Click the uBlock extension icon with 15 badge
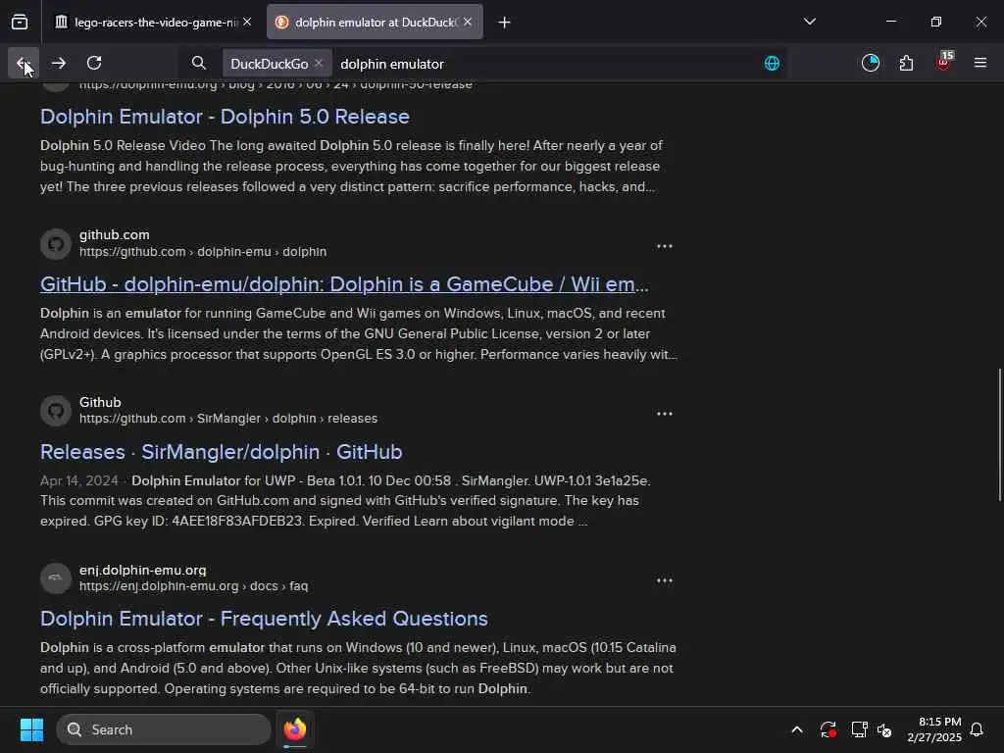 [x=944, y=62]
